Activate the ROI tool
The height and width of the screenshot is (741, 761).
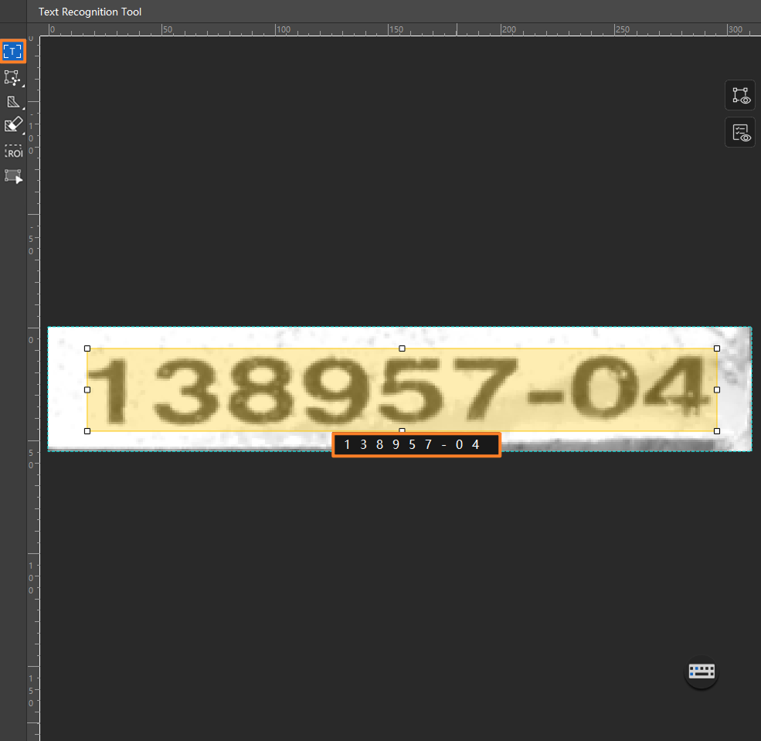click(x=13, y=151)
